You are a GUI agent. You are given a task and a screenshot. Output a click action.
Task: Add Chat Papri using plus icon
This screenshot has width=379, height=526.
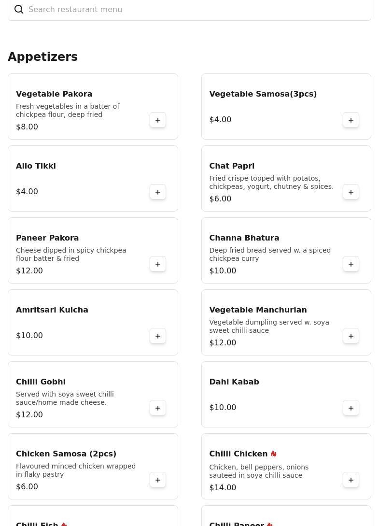point(351,192)
